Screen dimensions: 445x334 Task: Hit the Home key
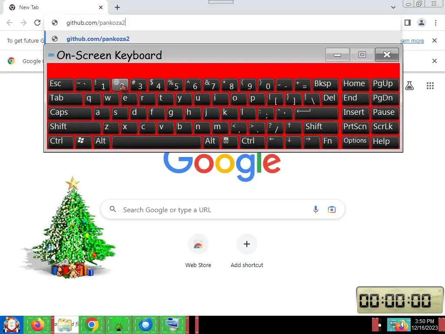point(355,85)
